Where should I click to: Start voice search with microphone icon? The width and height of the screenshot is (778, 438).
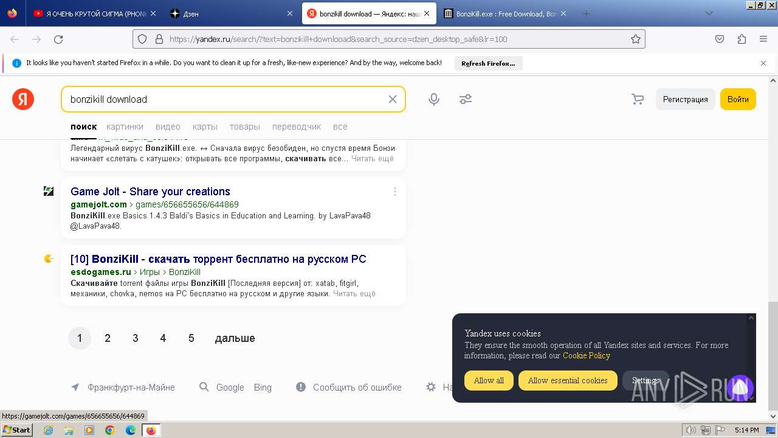coord(434,99)
